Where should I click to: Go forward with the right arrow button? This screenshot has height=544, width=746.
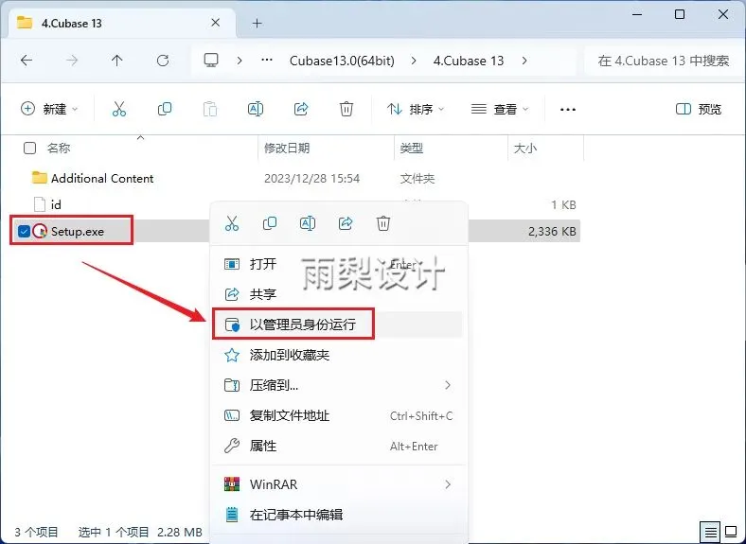pyautogui.click(x=72, y=61)
